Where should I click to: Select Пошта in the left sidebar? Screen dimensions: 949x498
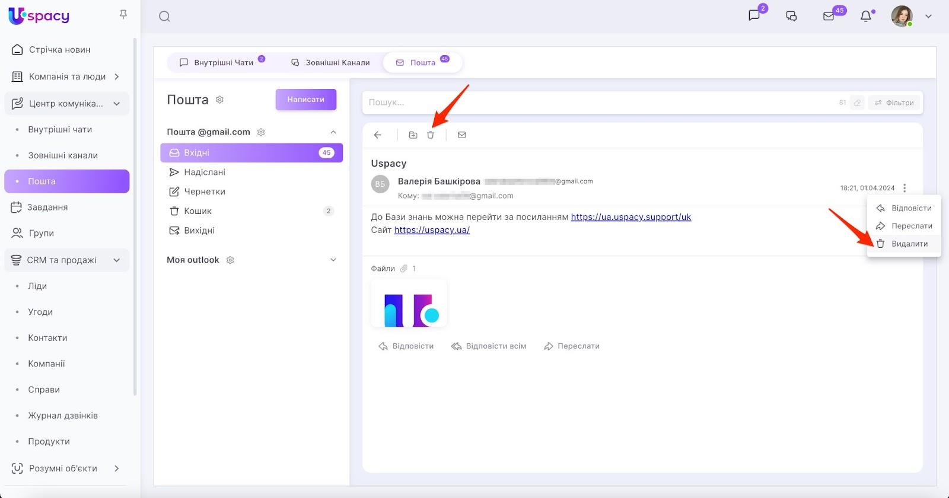(66, 181)
